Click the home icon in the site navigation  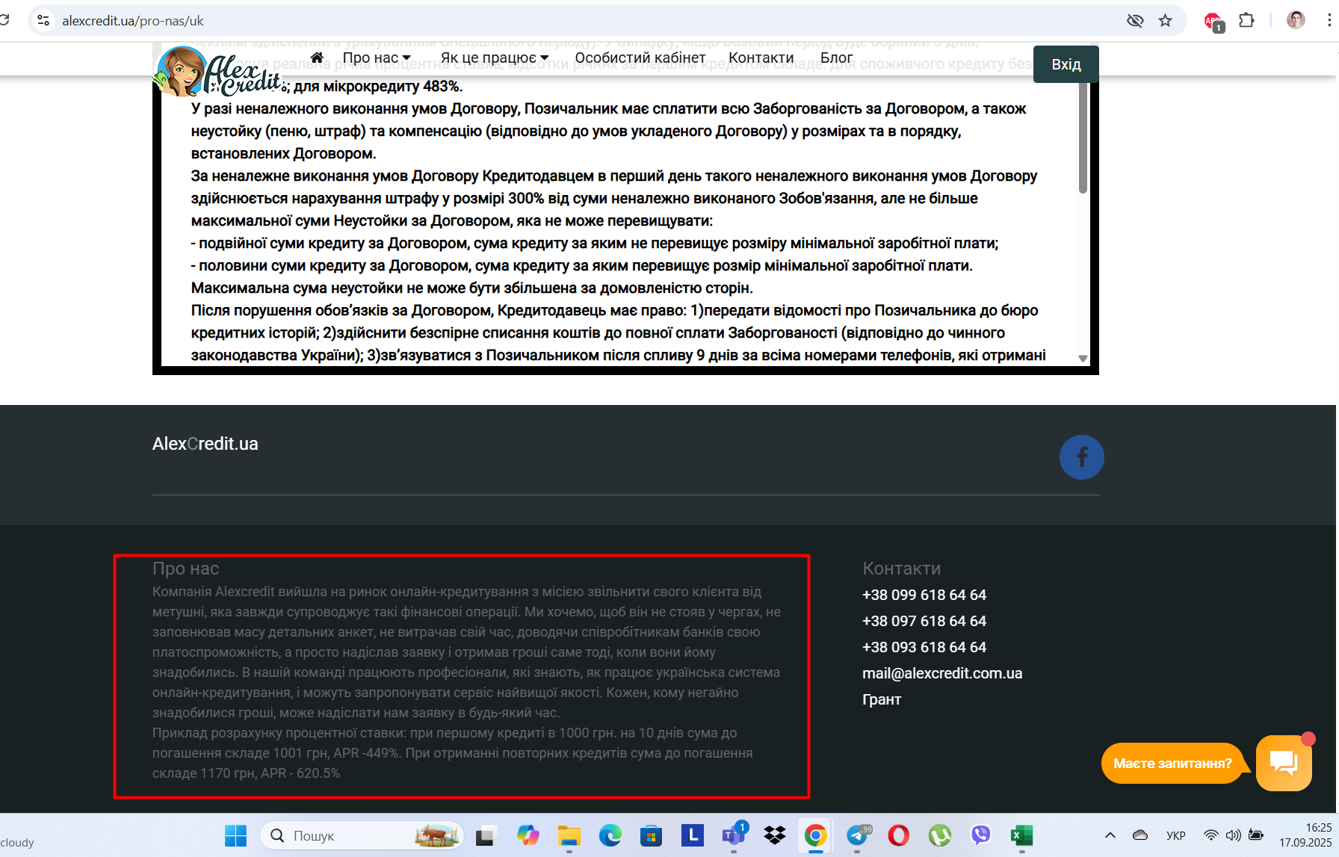(317, 58)
